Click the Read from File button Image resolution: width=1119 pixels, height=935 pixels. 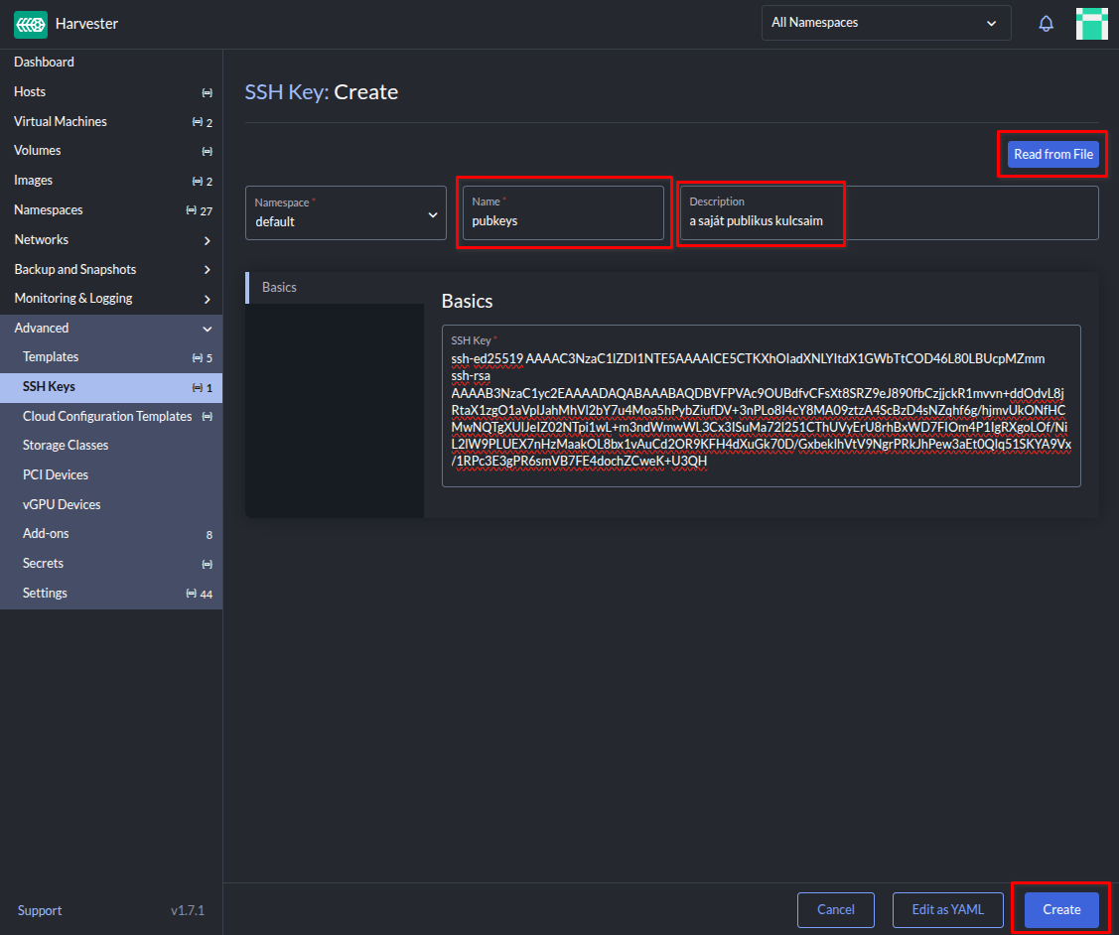pyautogui.click(x=1052, y=155)
